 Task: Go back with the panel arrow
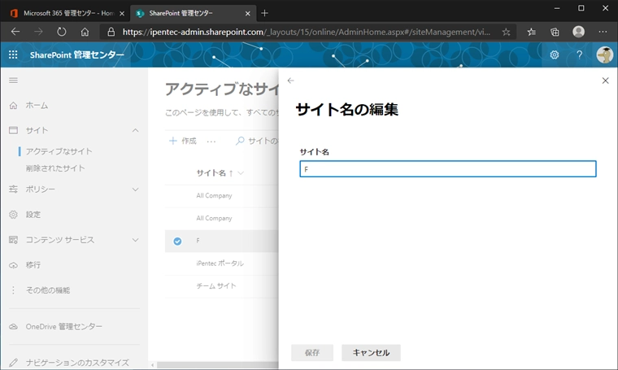click(x=291, y=81)
